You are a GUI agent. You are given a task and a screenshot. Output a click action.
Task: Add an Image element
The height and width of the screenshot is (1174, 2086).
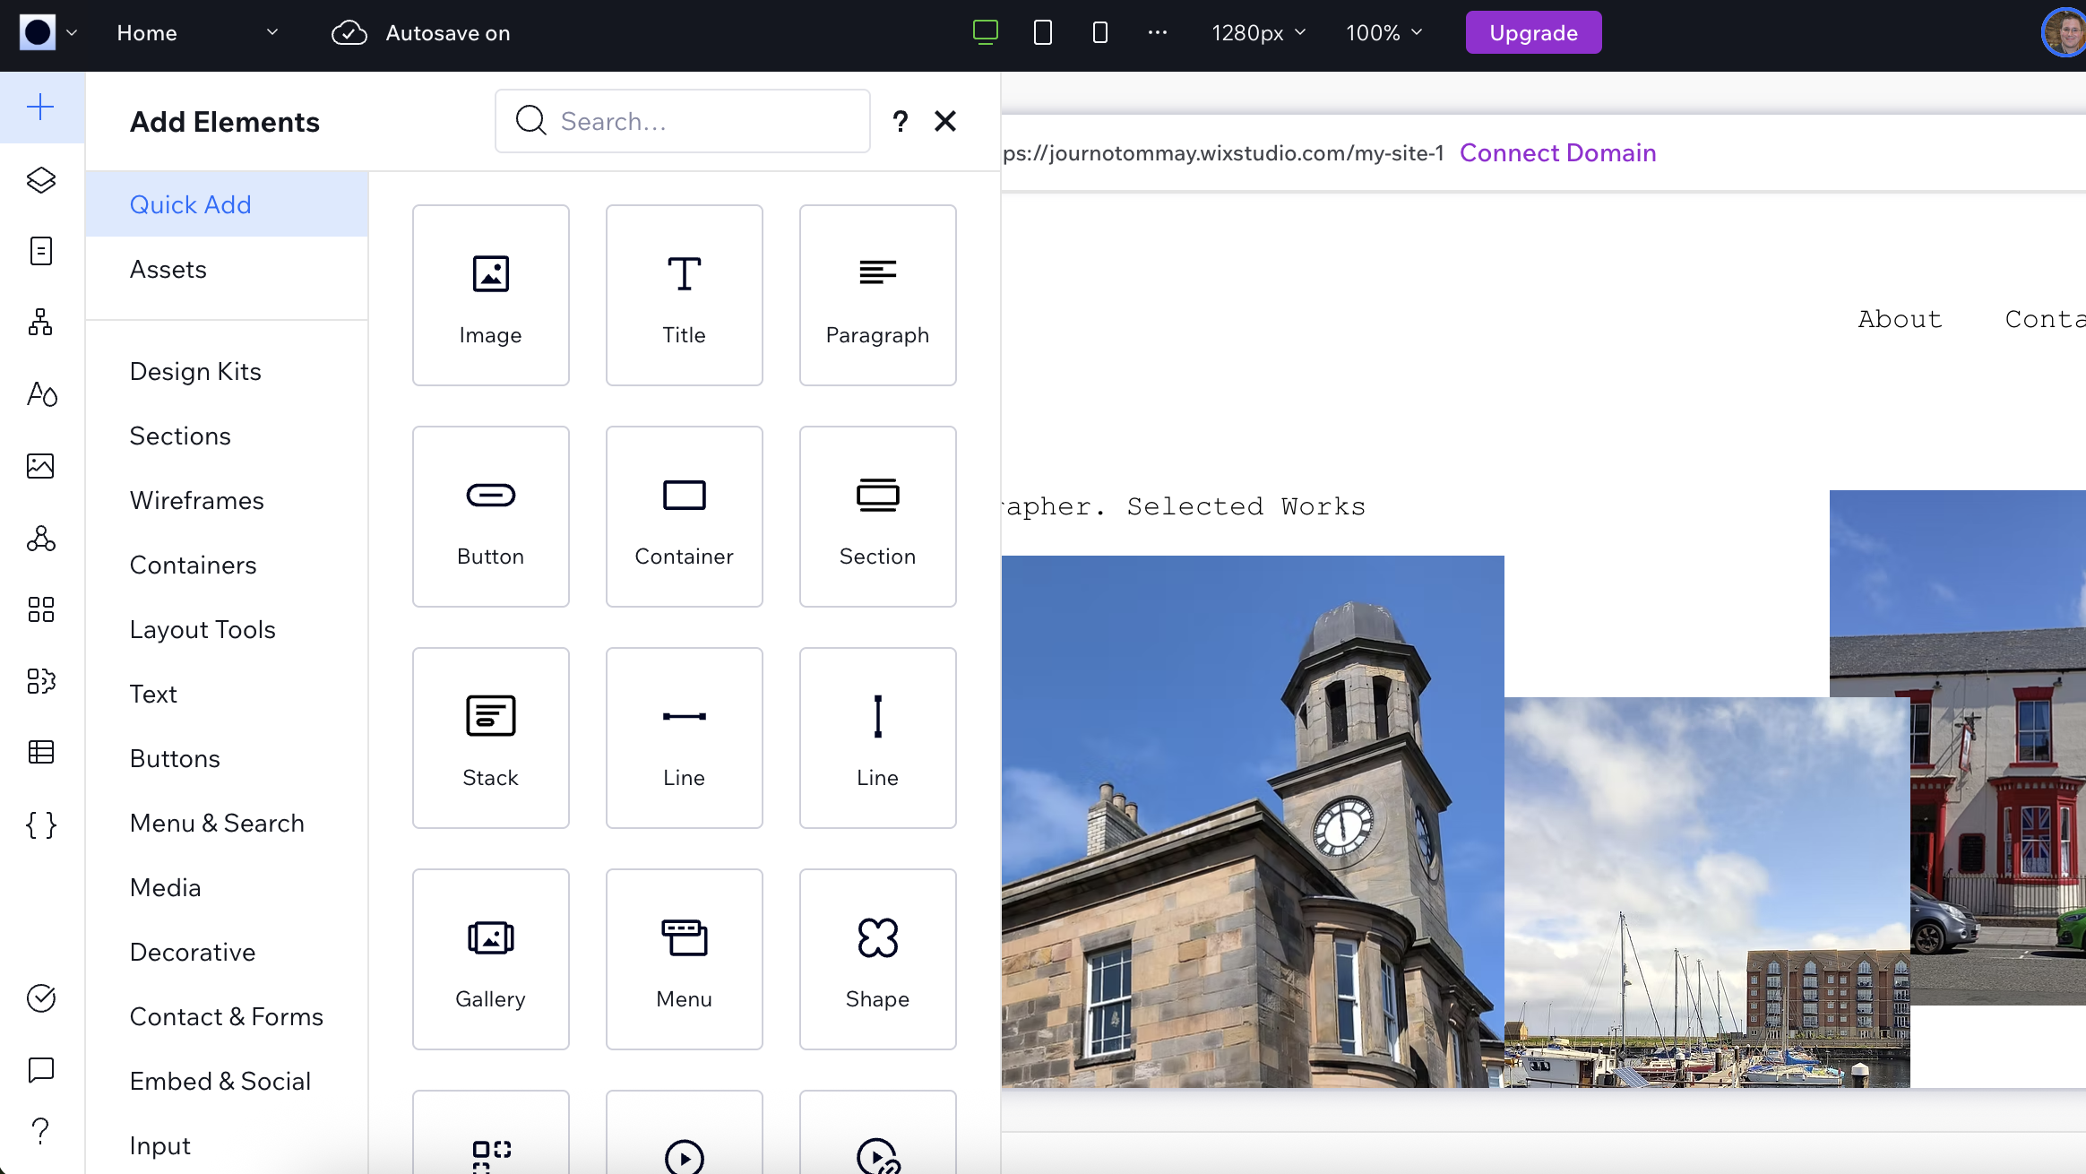pyautogui.click(x=491, y=296)
